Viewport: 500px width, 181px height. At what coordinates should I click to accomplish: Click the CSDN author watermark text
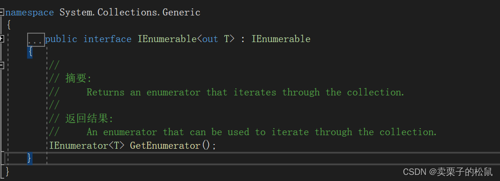[448, 172]
